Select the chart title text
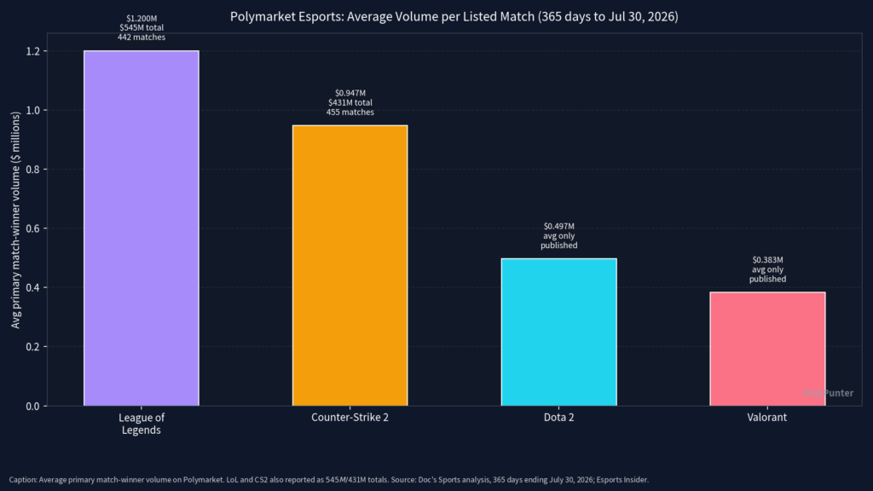This screenshot has height=491, width=873. (454, 17)
